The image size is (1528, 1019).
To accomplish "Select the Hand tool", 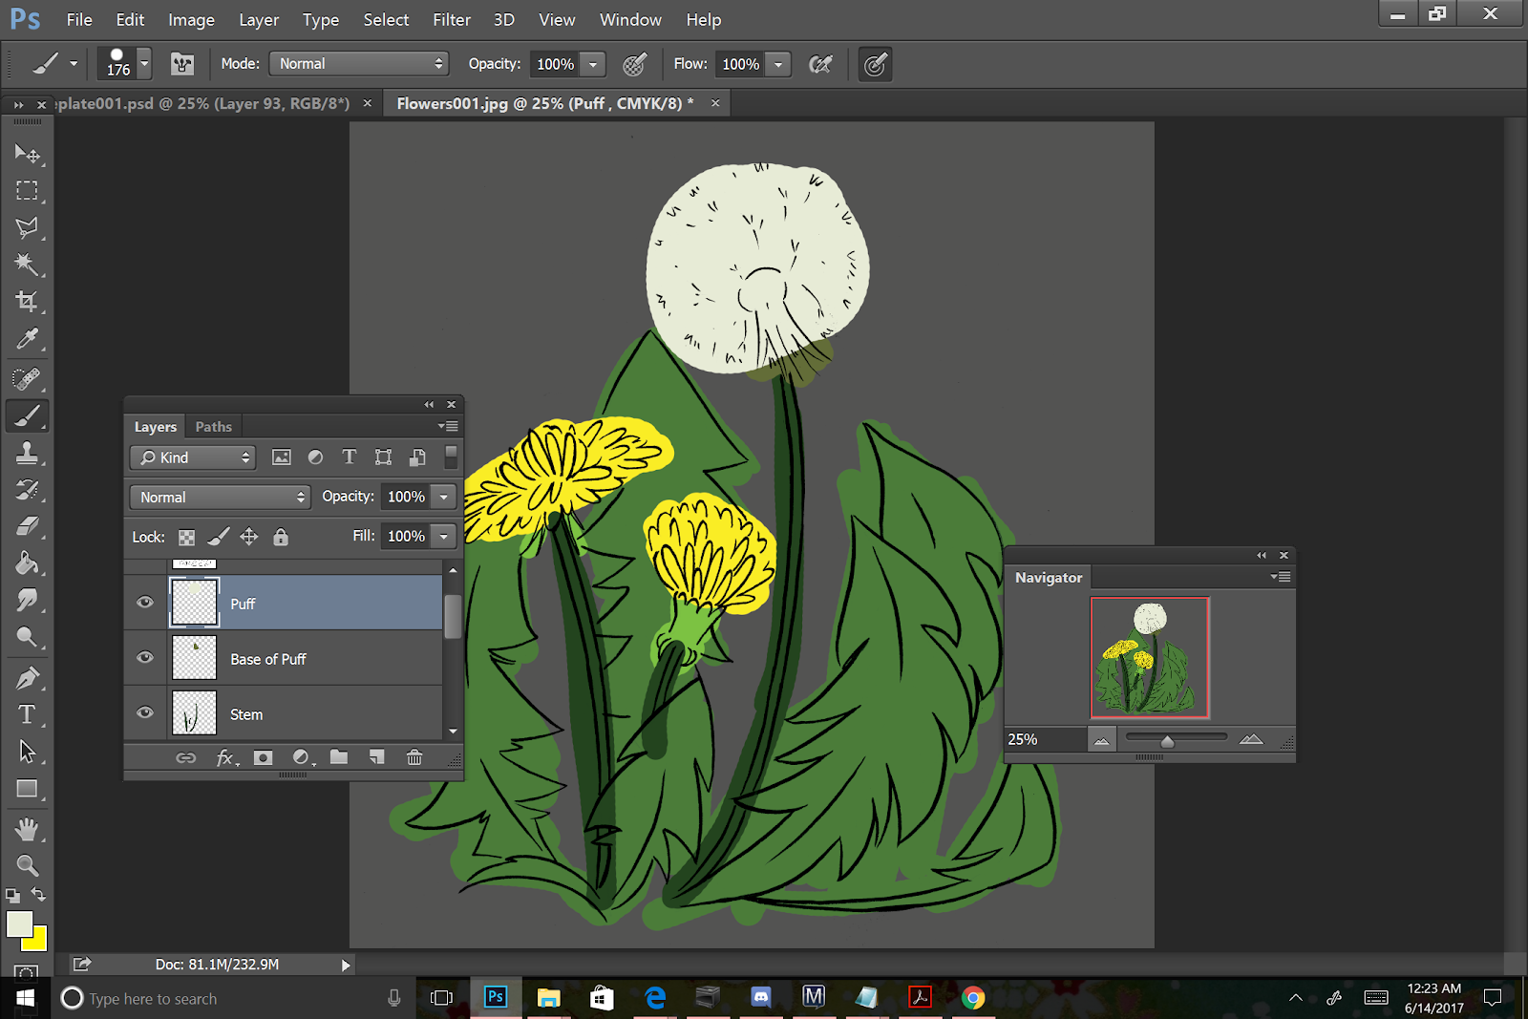I will coord(27,828).
